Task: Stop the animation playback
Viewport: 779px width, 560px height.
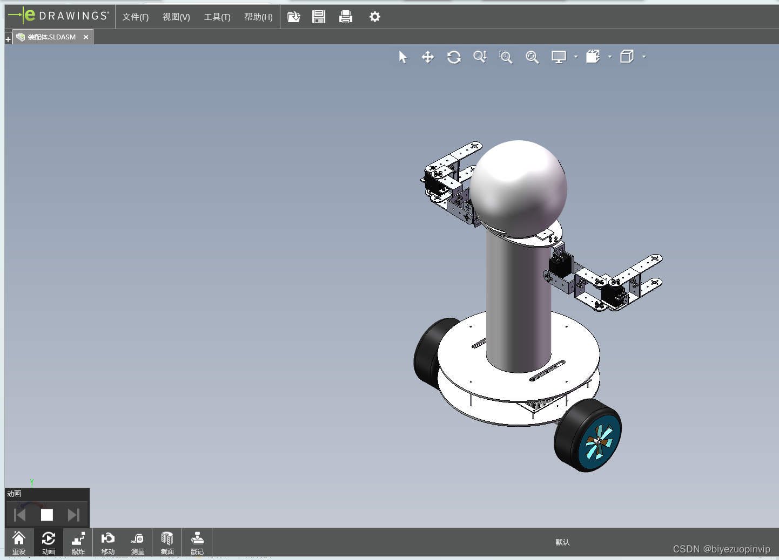Action: (x=47, y=515)
